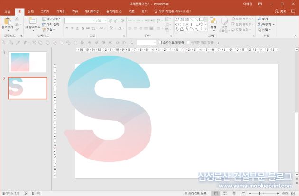Select the diagonal line shape in gallery
The height and width of the screenshot is (196, 299).
(192, 19)
